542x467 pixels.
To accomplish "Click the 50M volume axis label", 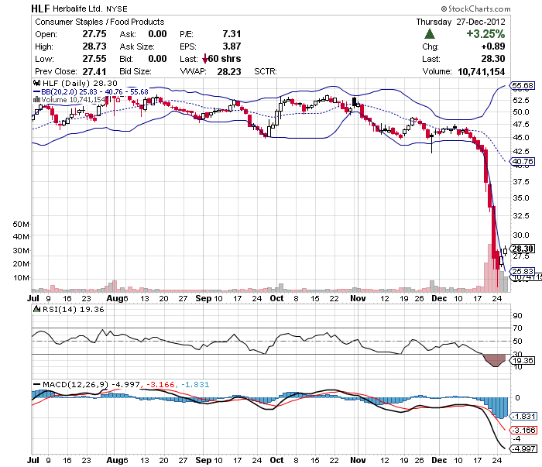I will (x=21, y=224).
